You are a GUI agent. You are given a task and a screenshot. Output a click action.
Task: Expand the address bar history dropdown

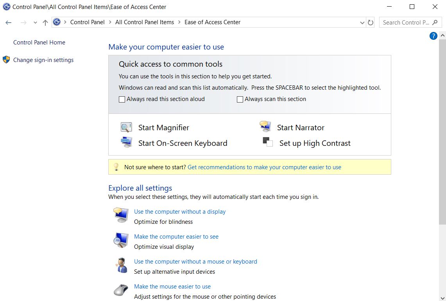pos(362,22)
